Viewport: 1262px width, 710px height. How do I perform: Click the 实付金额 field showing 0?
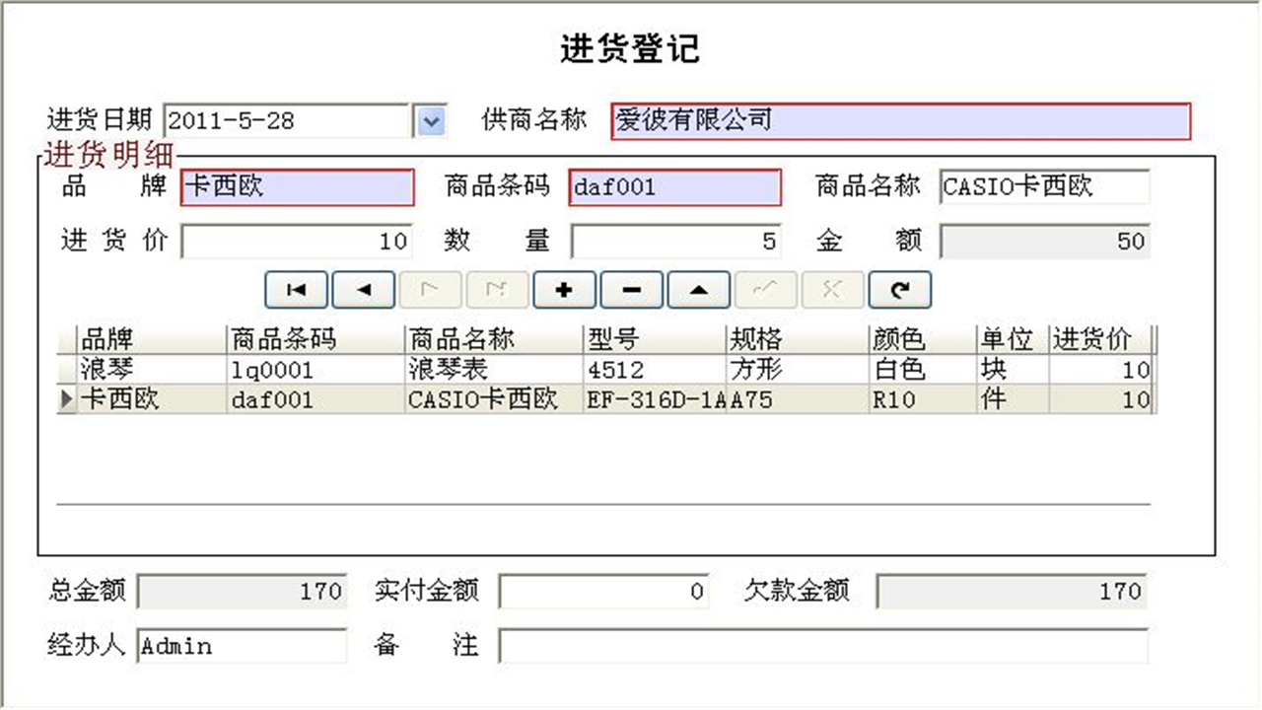point(603,591)
